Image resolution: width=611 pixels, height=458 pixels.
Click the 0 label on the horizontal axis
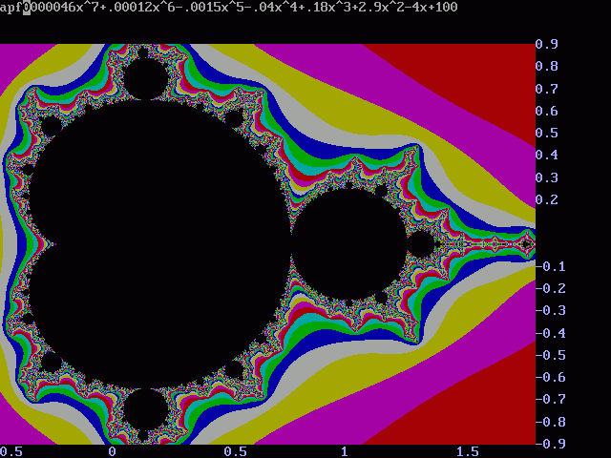click(112, 451)
